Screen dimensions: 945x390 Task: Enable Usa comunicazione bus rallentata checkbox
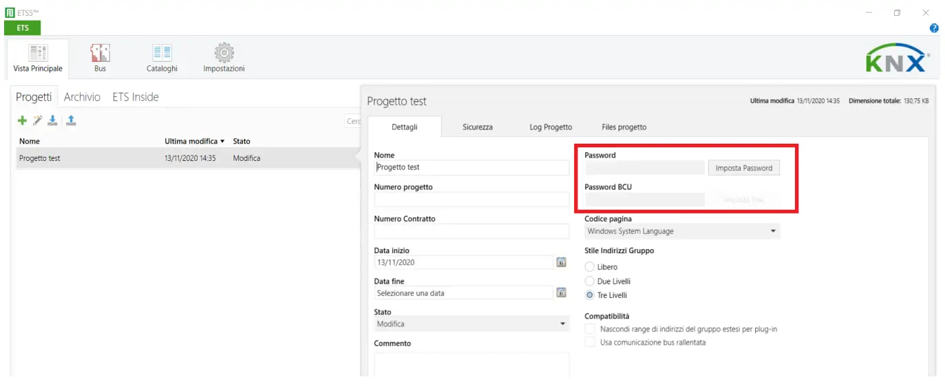click(x=589, y=343)
